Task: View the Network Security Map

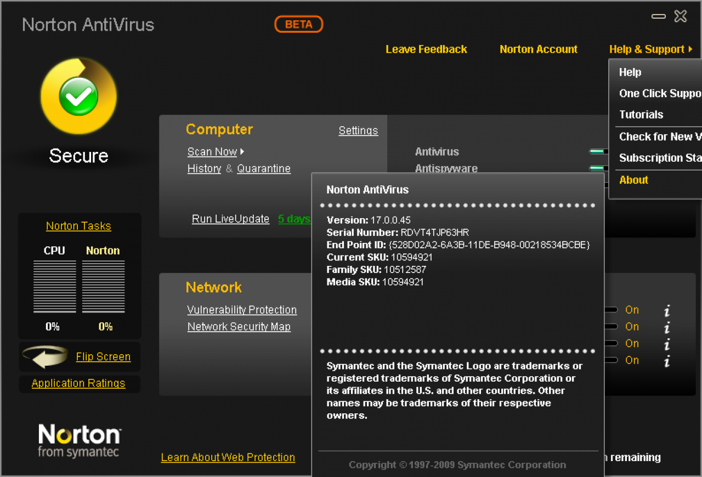Action: coord(239,327)
